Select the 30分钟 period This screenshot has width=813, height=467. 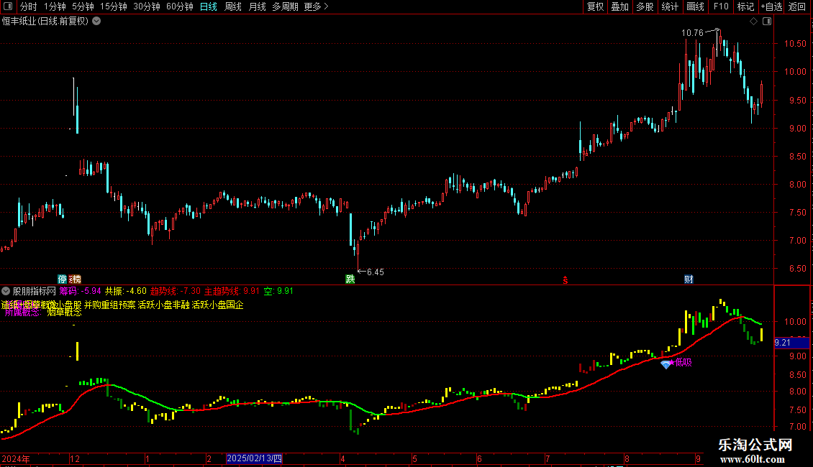(x=146, y=6)
